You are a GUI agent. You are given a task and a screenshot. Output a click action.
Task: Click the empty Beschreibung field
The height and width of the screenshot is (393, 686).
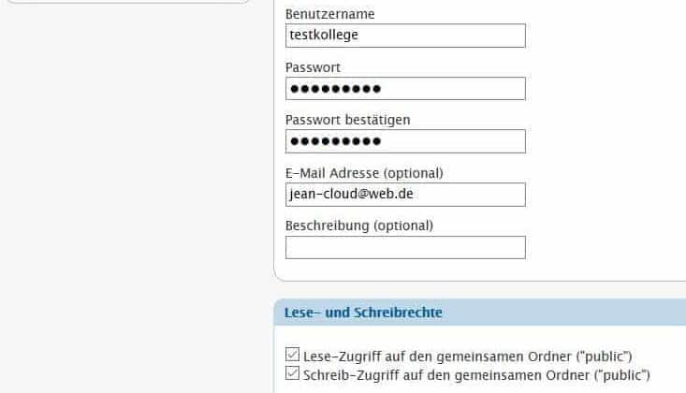coord(405,247)
